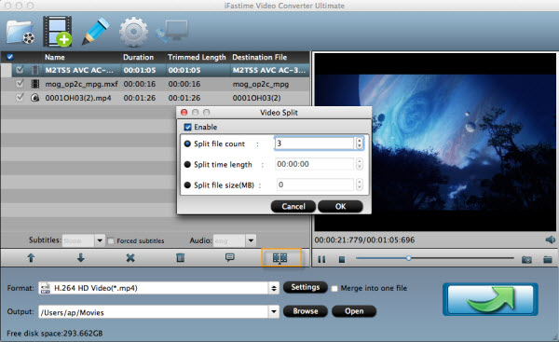
Task: Toggle the Enable checkbox in Video Split
Action: pos(187,127)
